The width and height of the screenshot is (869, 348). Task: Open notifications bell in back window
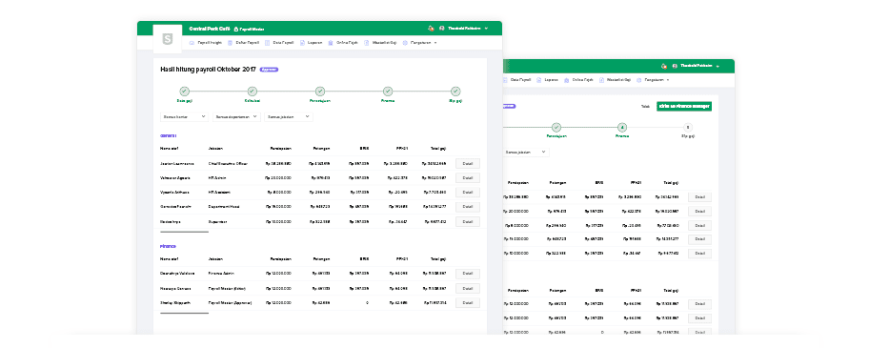pyautogui.click(x=663, y=66)
